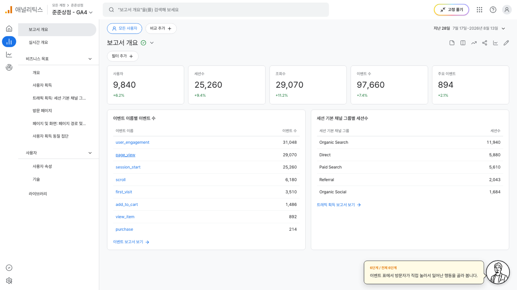Image resolution: width=517 pixels, height=290 pixels.
Task: Click the 필터 추가 button
Action: 123,56
